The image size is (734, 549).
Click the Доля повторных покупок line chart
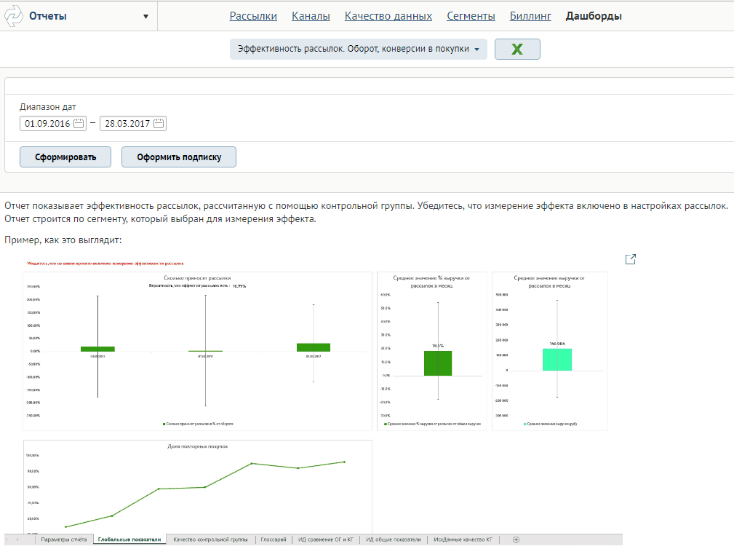(198, 486)
